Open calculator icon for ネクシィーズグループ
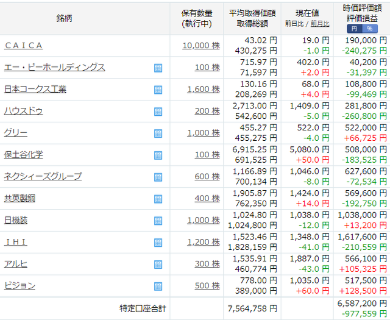390x320 pixels. pyautogui.click(x=158, y=177)
